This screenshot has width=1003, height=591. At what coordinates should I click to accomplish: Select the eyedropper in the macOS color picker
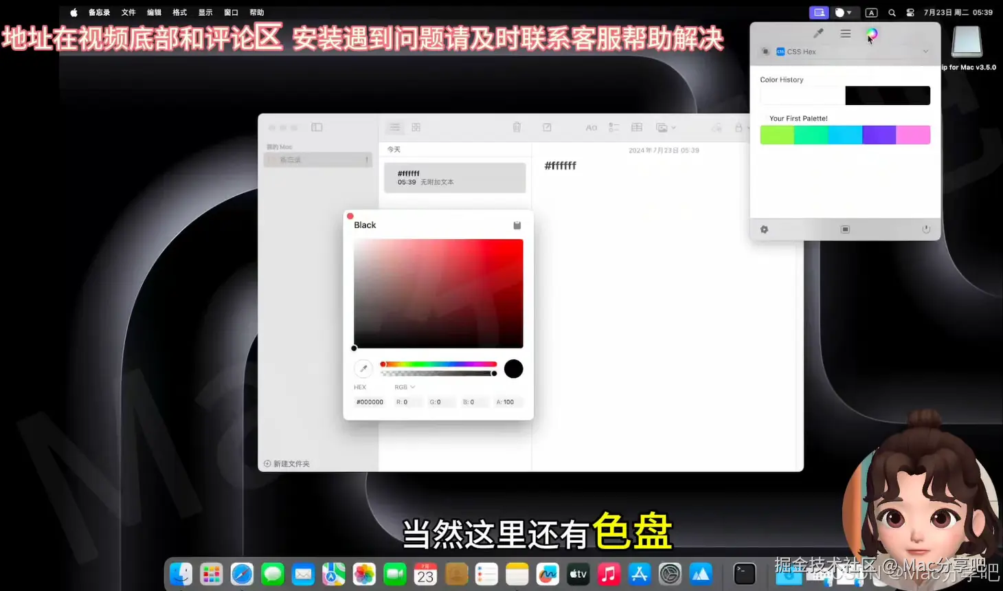click(x=363, y=368)
